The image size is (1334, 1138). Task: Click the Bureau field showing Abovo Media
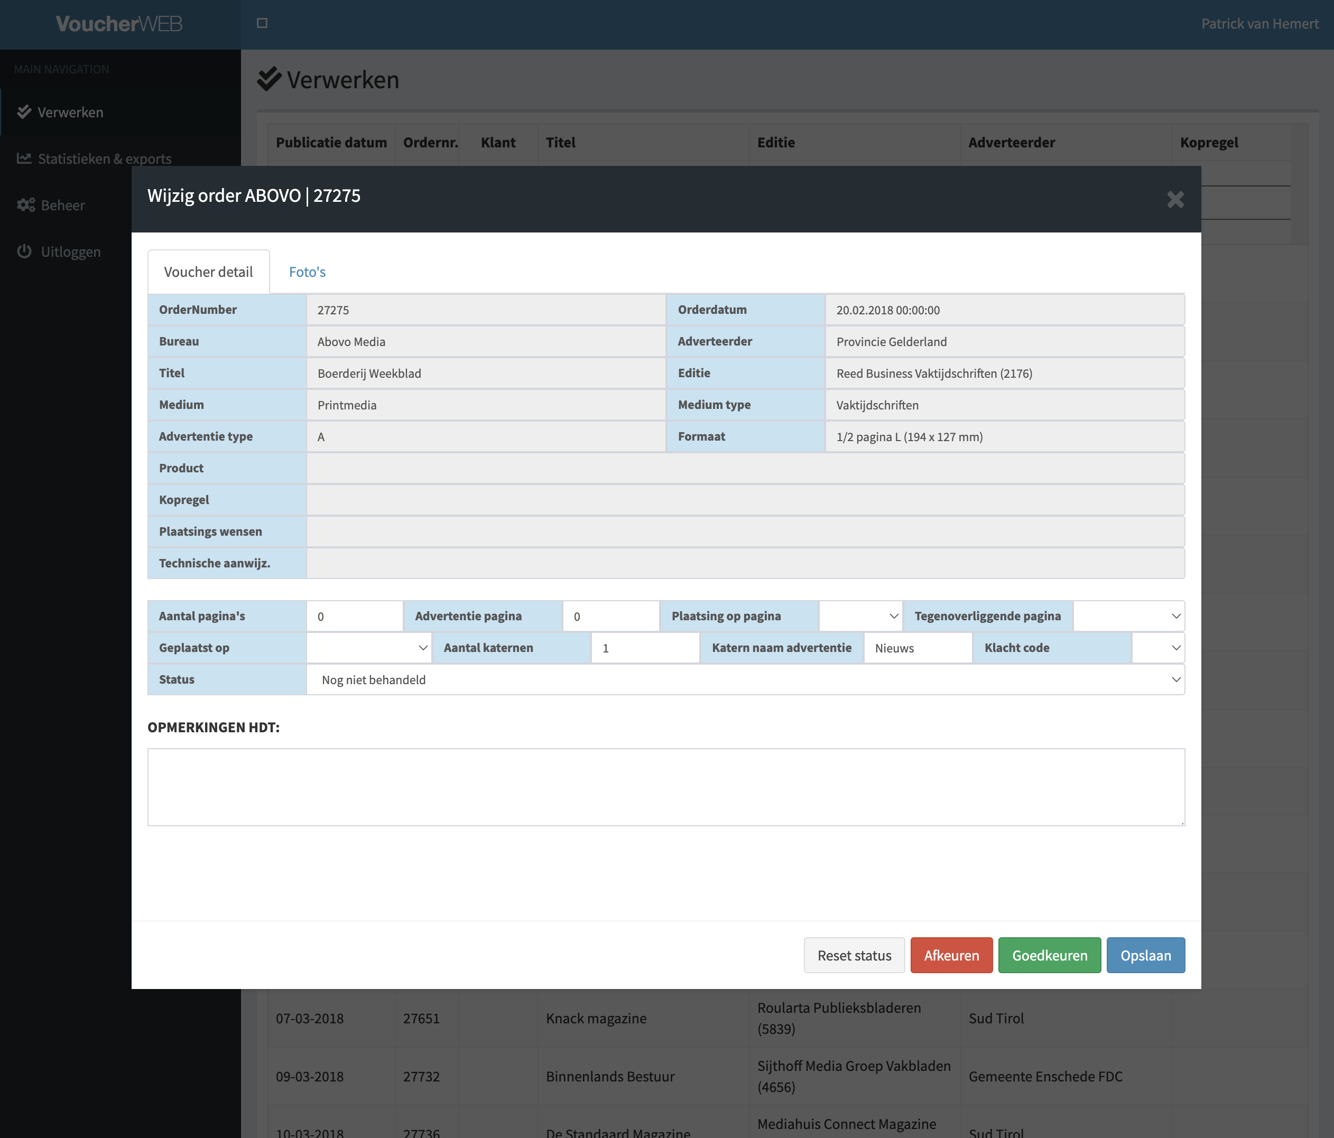(x=486, y=341)
